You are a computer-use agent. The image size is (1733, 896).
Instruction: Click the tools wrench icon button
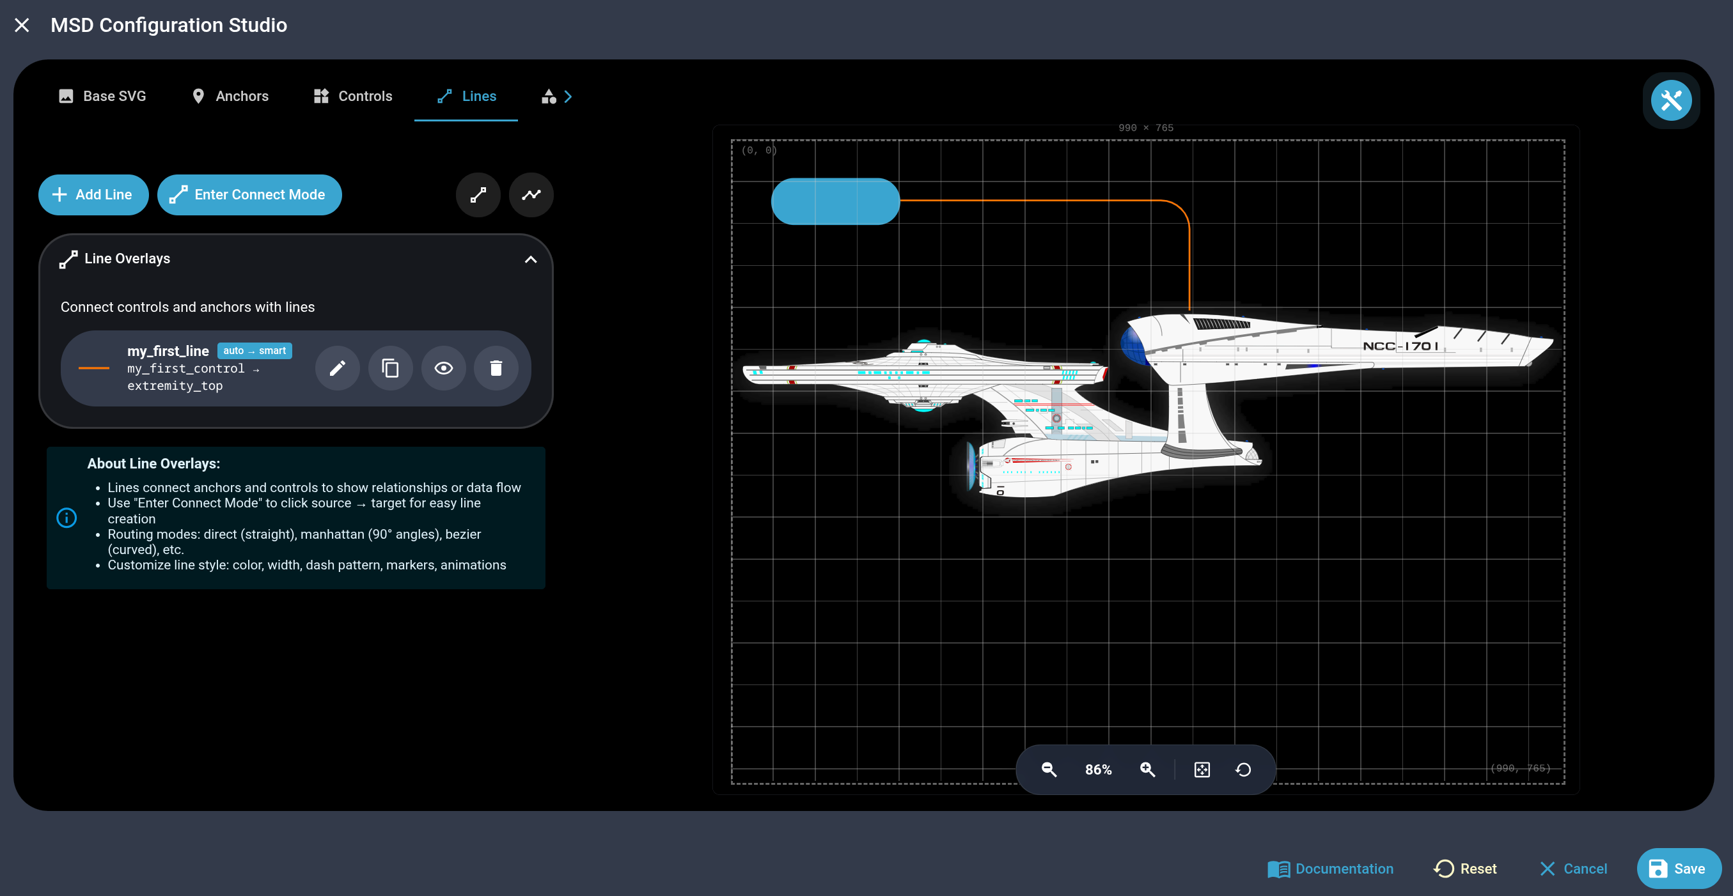pos(1671,101)
